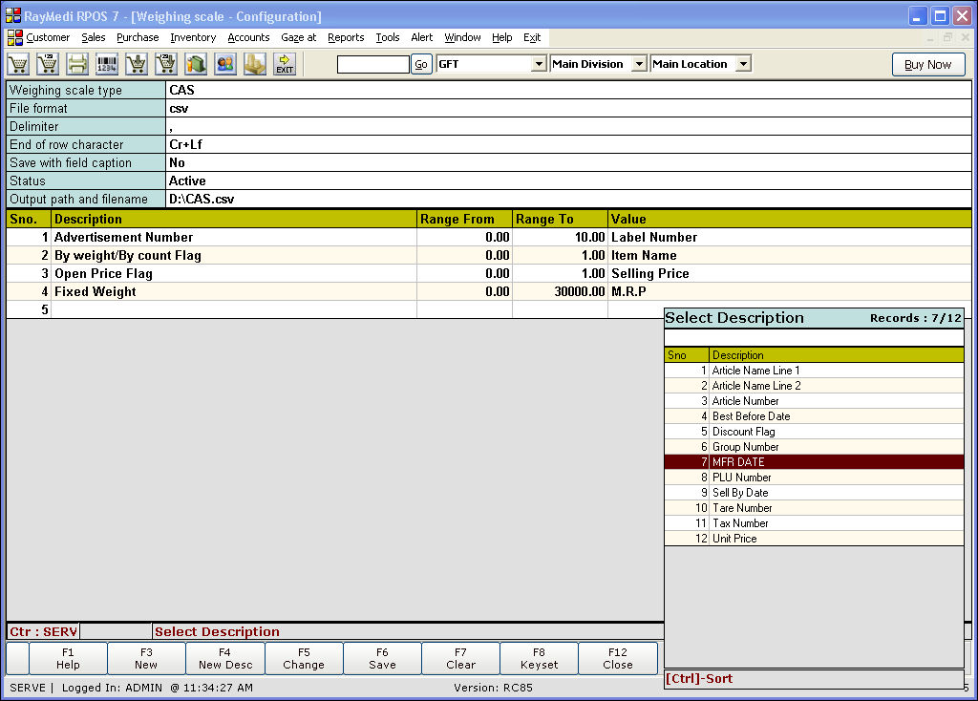Click the cart with down arrow icon
Viewport: 978px width, 701px height.
point(137,64)
